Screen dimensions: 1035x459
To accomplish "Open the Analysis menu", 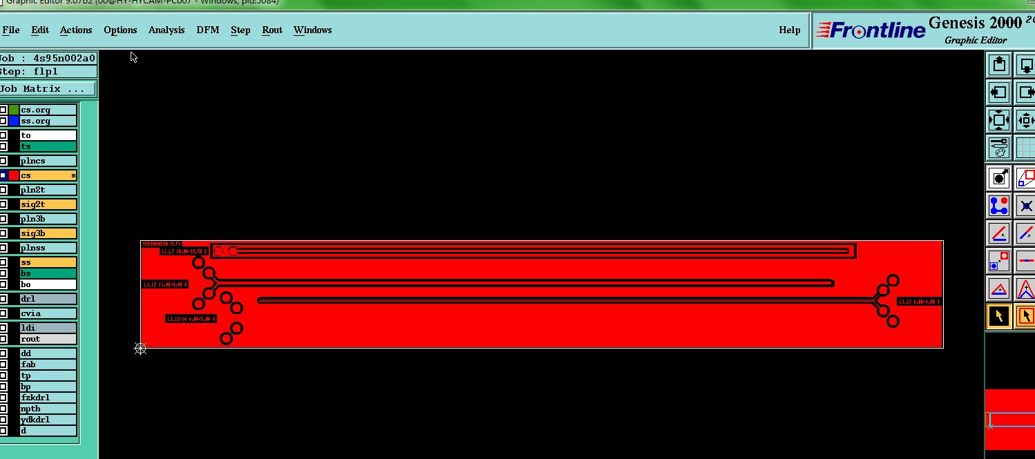I will [167, 30].
